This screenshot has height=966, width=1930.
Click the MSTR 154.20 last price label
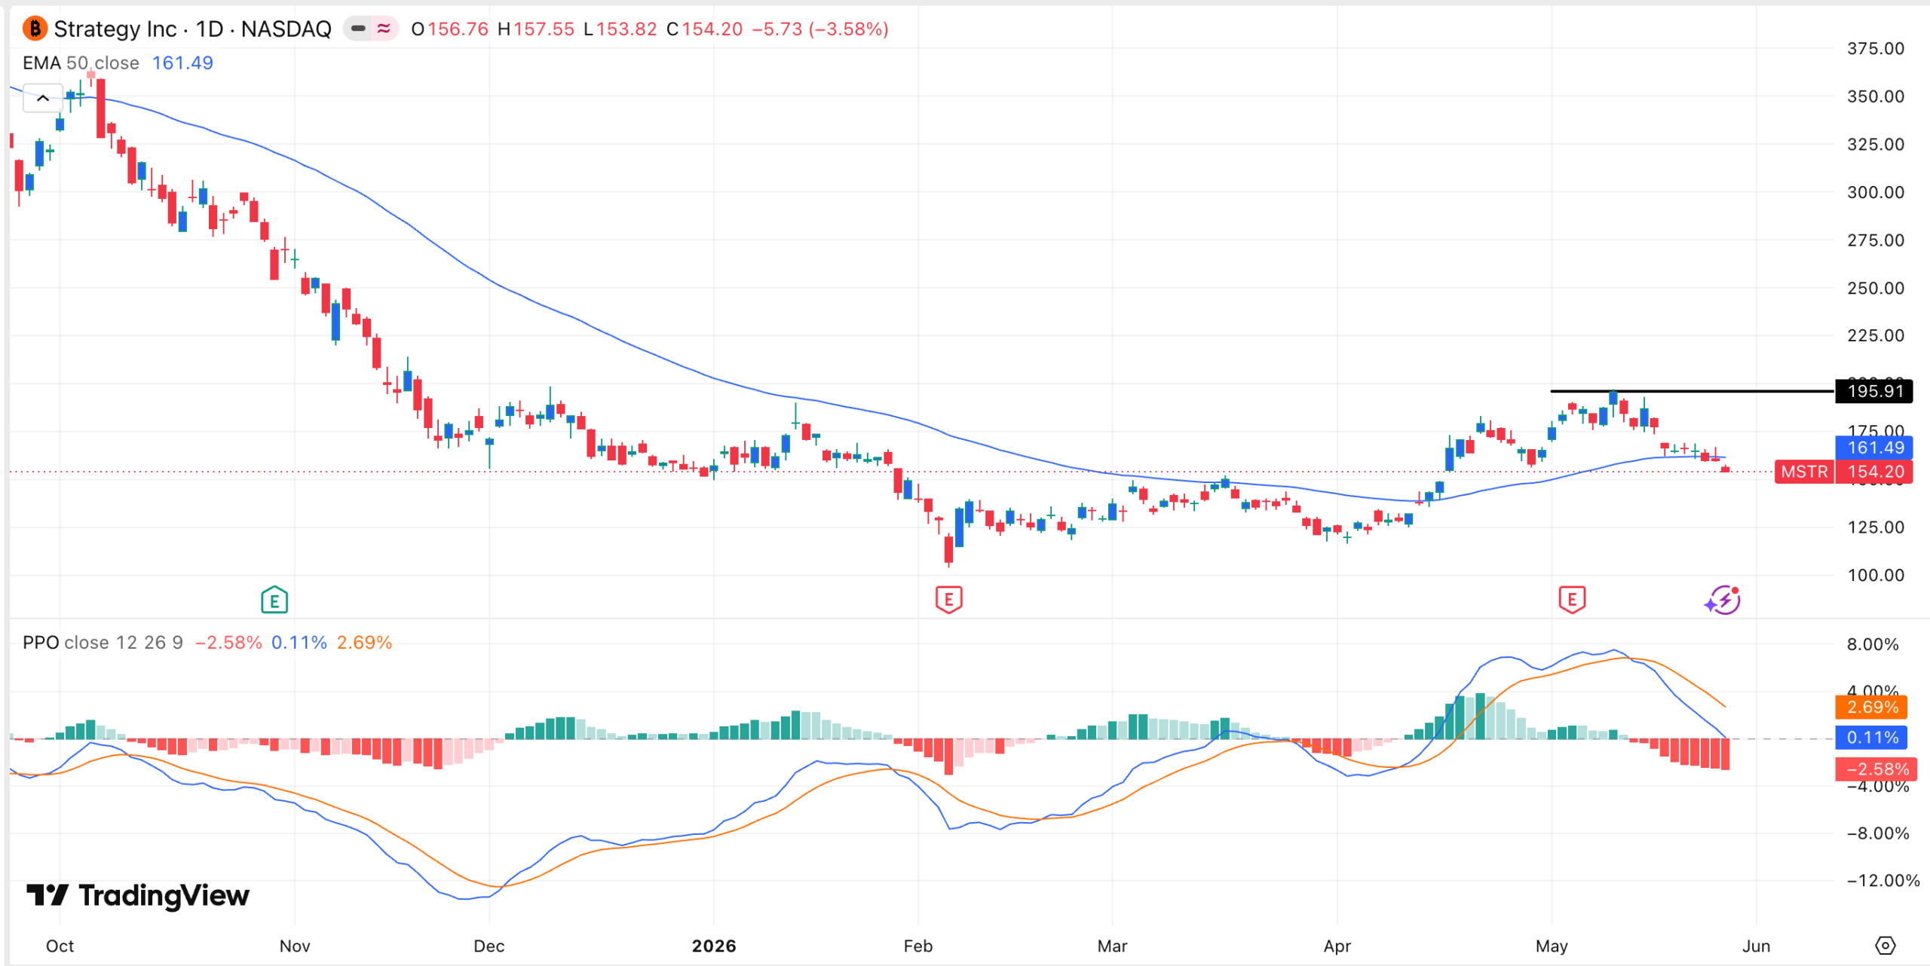[1843, 472]
